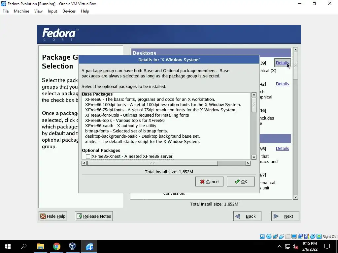338x253 pixels.
Task: Open the Windows Start menu
Action: click(8, 246)
